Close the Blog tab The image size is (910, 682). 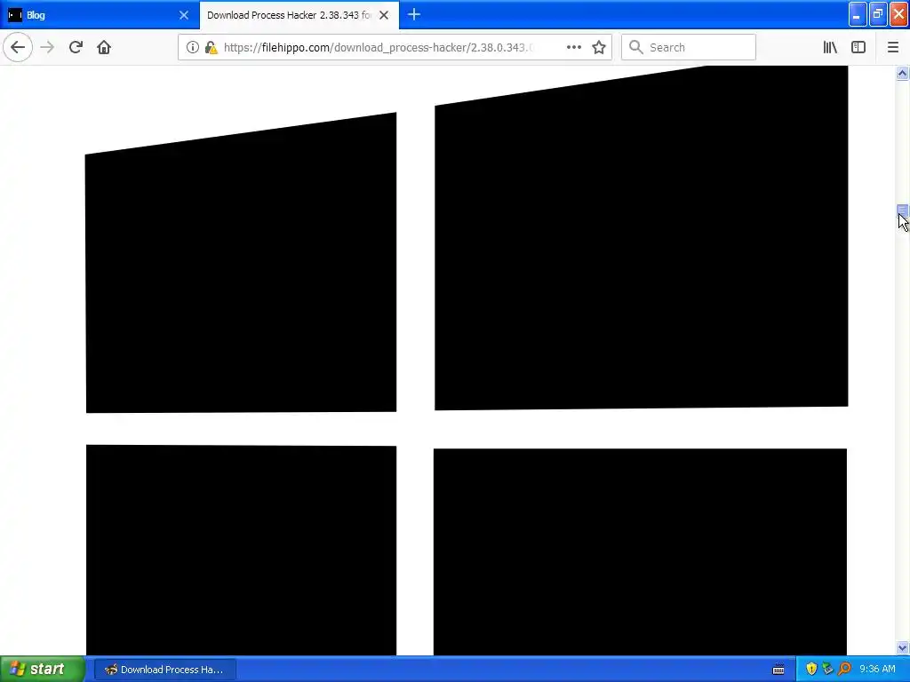click(183, 15)
